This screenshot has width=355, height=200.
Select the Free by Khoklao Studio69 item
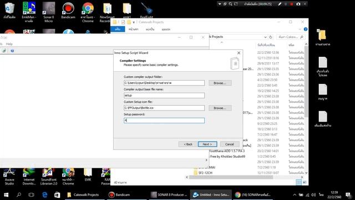pyautogui.click(x=227, y=157)
